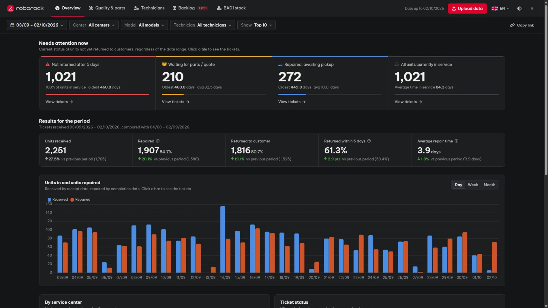Click the red warning triangle icon
This screenshot has width=548, height=308.
tap(48, 64)
